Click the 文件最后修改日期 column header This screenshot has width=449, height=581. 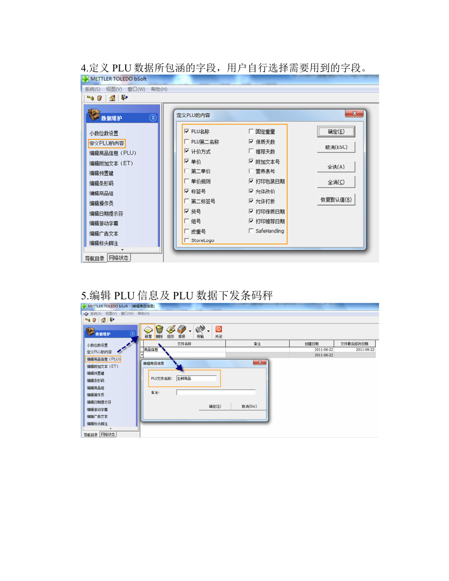tap(354, 344)
